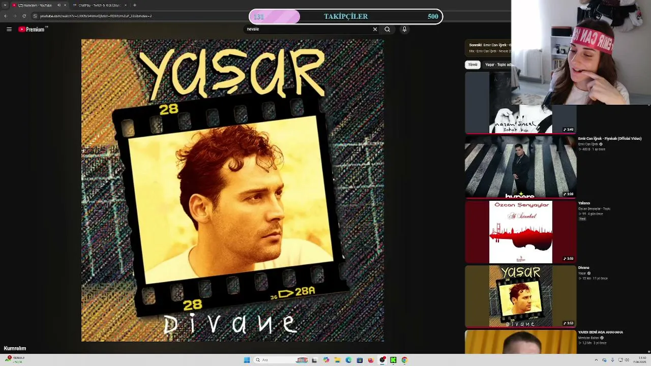Click the TAKİPÇİLER follower goal bar
Viewport: 651px width, 366px height.
tap(346, 17)
